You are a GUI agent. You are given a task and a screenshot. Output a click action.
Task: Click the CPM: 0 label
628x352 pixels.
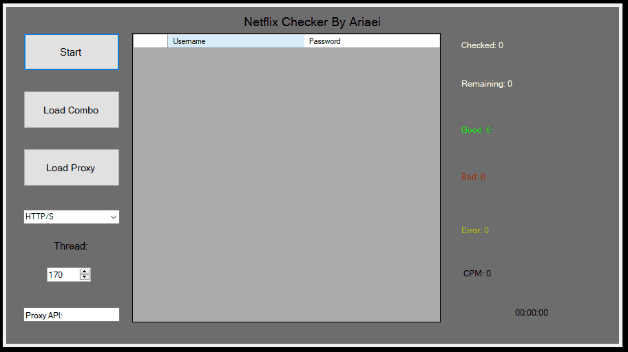(477, 273)
